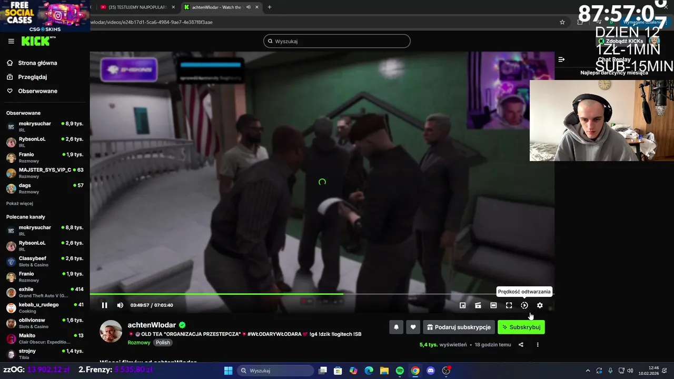Open achtenWlodar profile avatar
This screenshot has height=379, width=674.
[x=111, y=331]
